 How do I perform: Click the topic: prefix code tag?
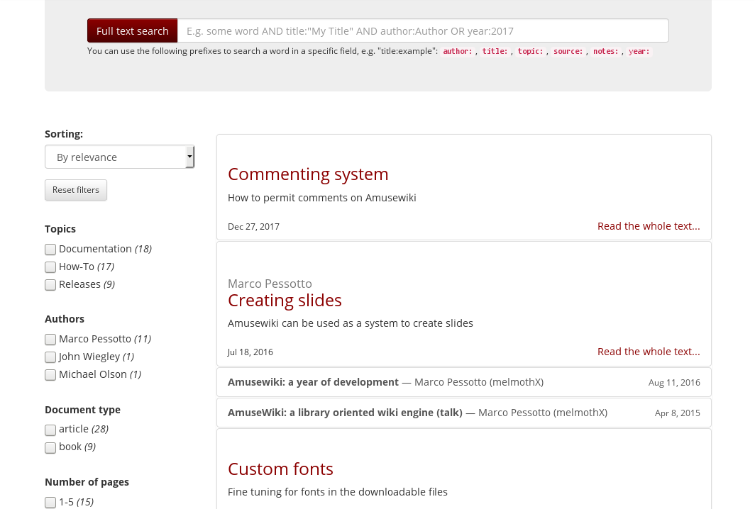(530, 51)
